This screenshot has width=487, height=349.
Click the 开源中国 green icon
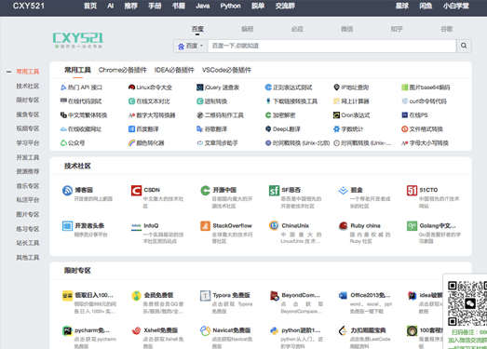205,191
